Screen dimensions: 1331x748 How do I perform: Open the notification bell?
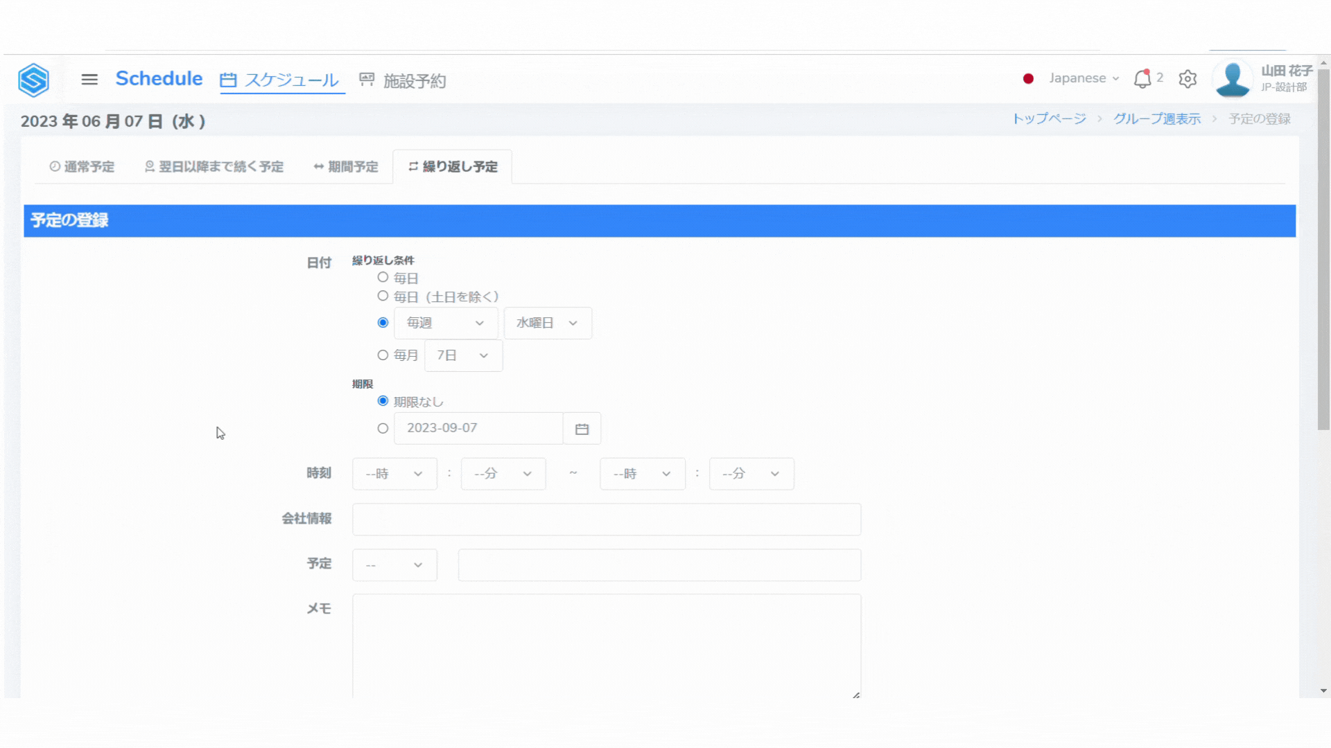tap(1142, 79)
